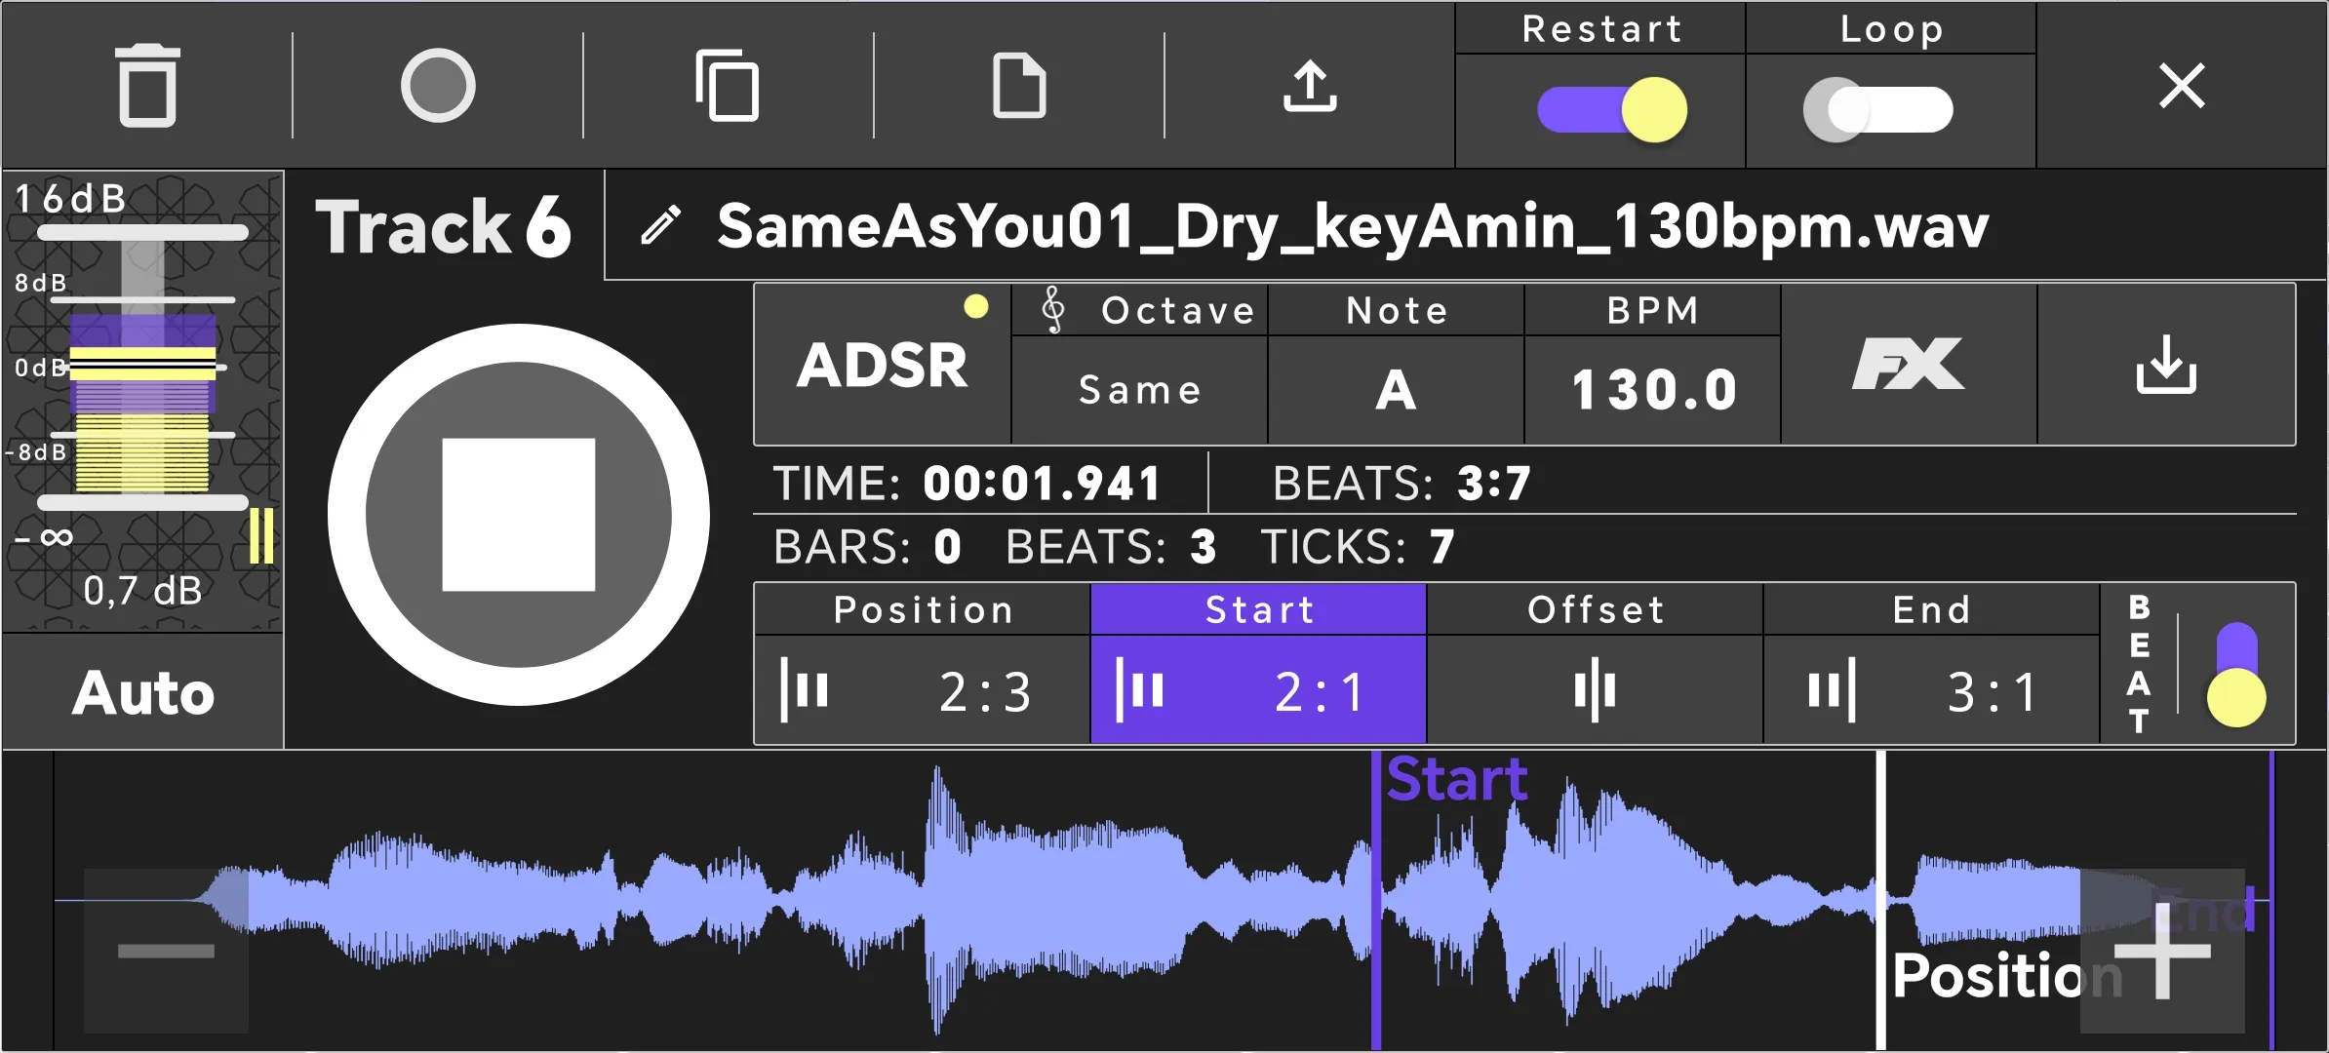The image size is (2329, 1053).
Task: Open the FX effects panel
Action: tap(1908, 366)
